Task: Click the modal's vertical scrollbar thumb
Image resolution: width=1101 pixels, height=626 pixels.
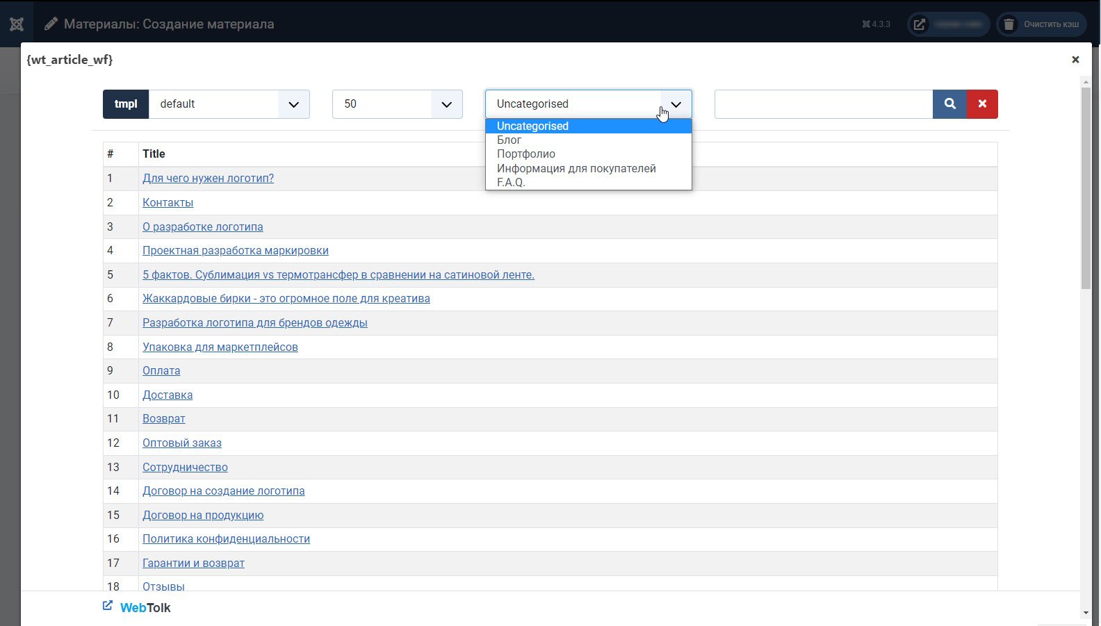Action: coord(1086,188)
